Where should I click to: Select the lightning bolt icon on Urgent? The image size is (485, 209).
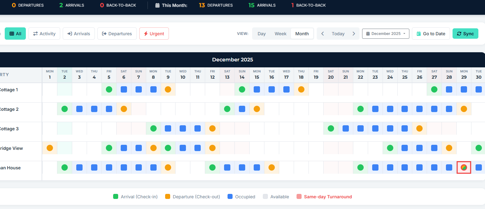pos(146,33)
